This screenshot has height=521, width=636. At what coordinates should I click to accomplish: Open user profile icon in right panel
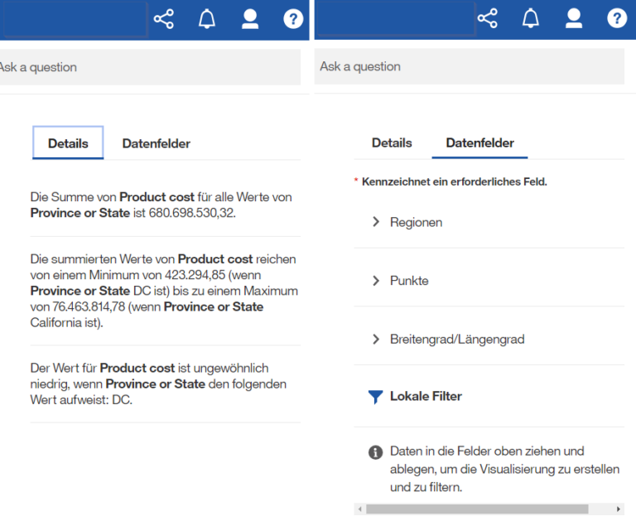pyautogui.click(x=574, y=18)
